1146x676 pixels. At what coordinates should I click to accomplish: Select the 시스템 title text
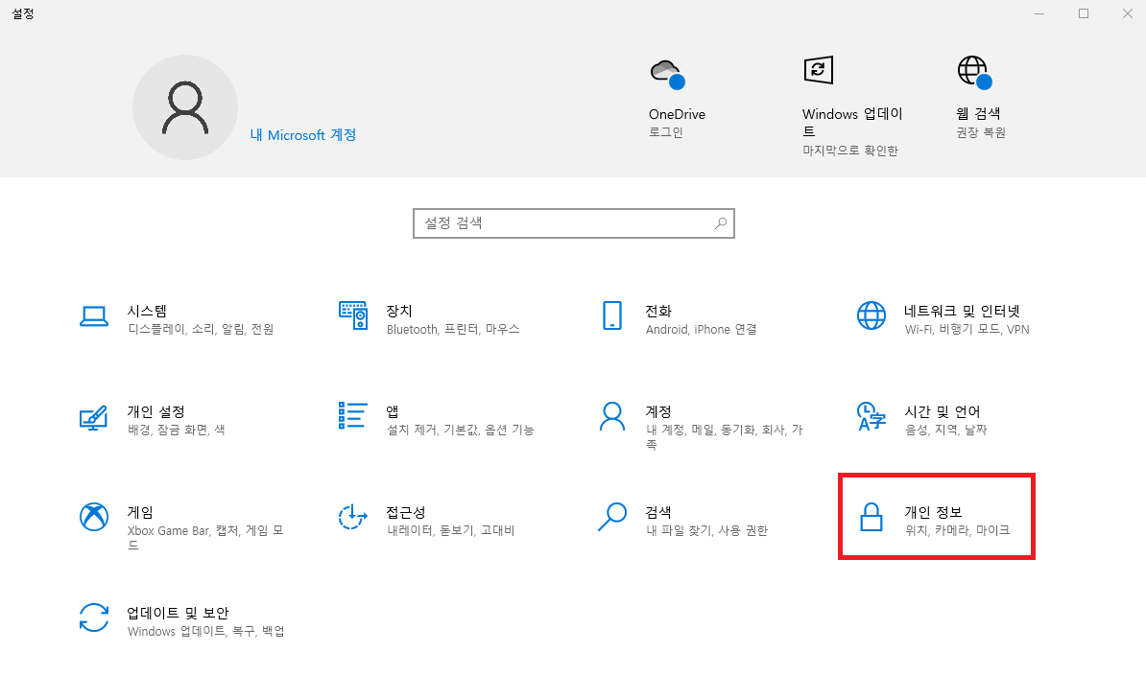pos(147,311)
